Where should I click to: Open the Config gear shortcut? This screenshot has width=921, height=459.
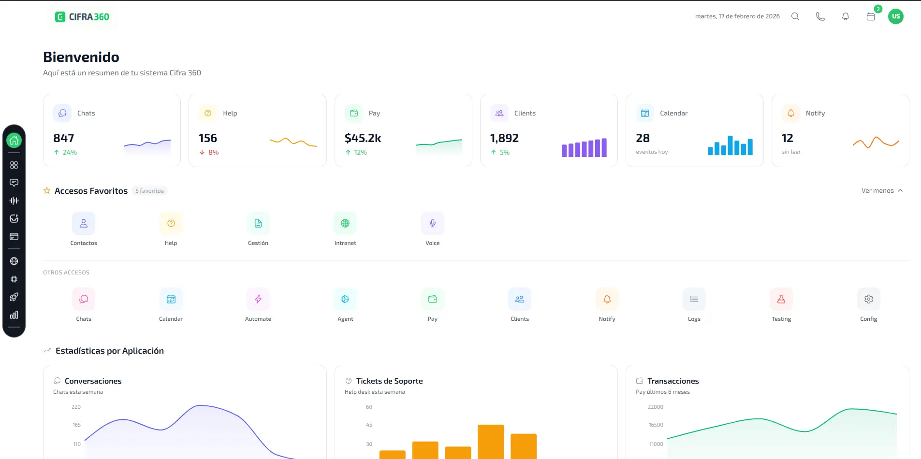click(868, 299)
